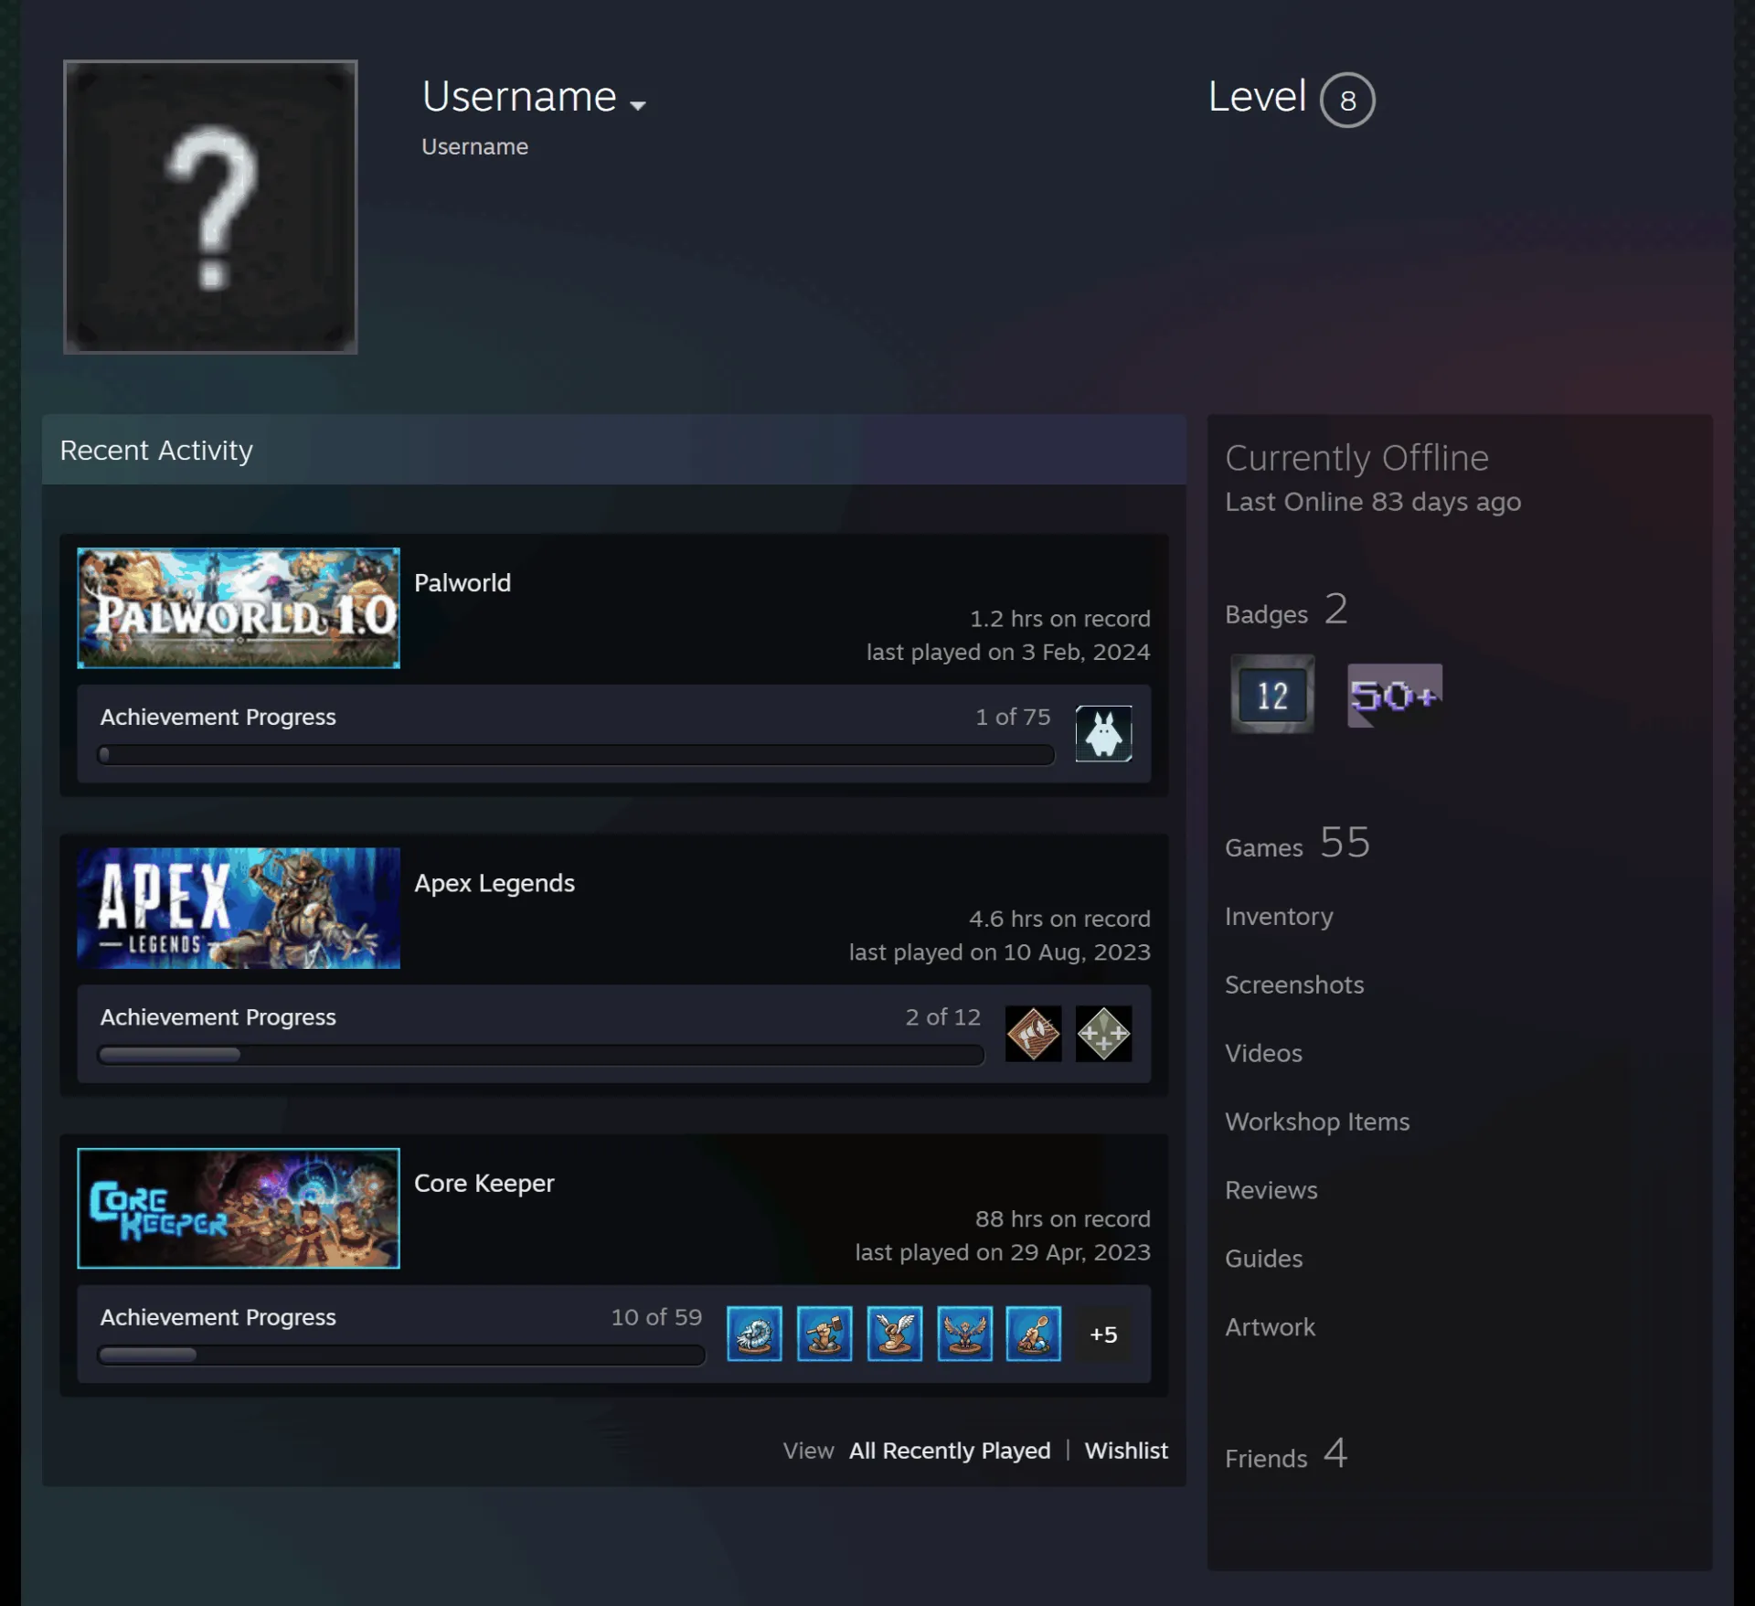Open the Apex Legends title link
This screenshot has width=1755, height=1606.
(x=495, y=883)
